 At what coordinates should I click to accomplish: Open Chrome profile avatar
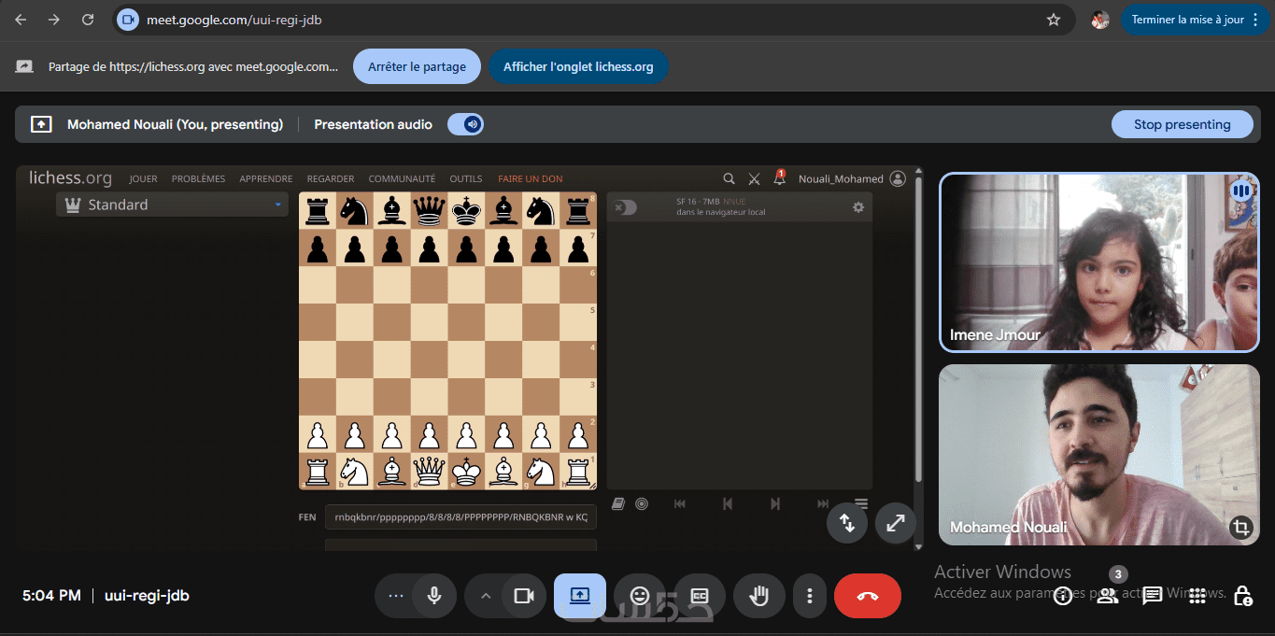tap(1100, 20)
